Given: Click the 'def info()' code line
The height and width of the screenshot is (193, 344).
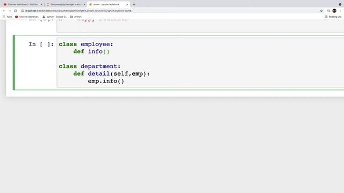Looking at the screenshot, I should [x=91, y=51].
